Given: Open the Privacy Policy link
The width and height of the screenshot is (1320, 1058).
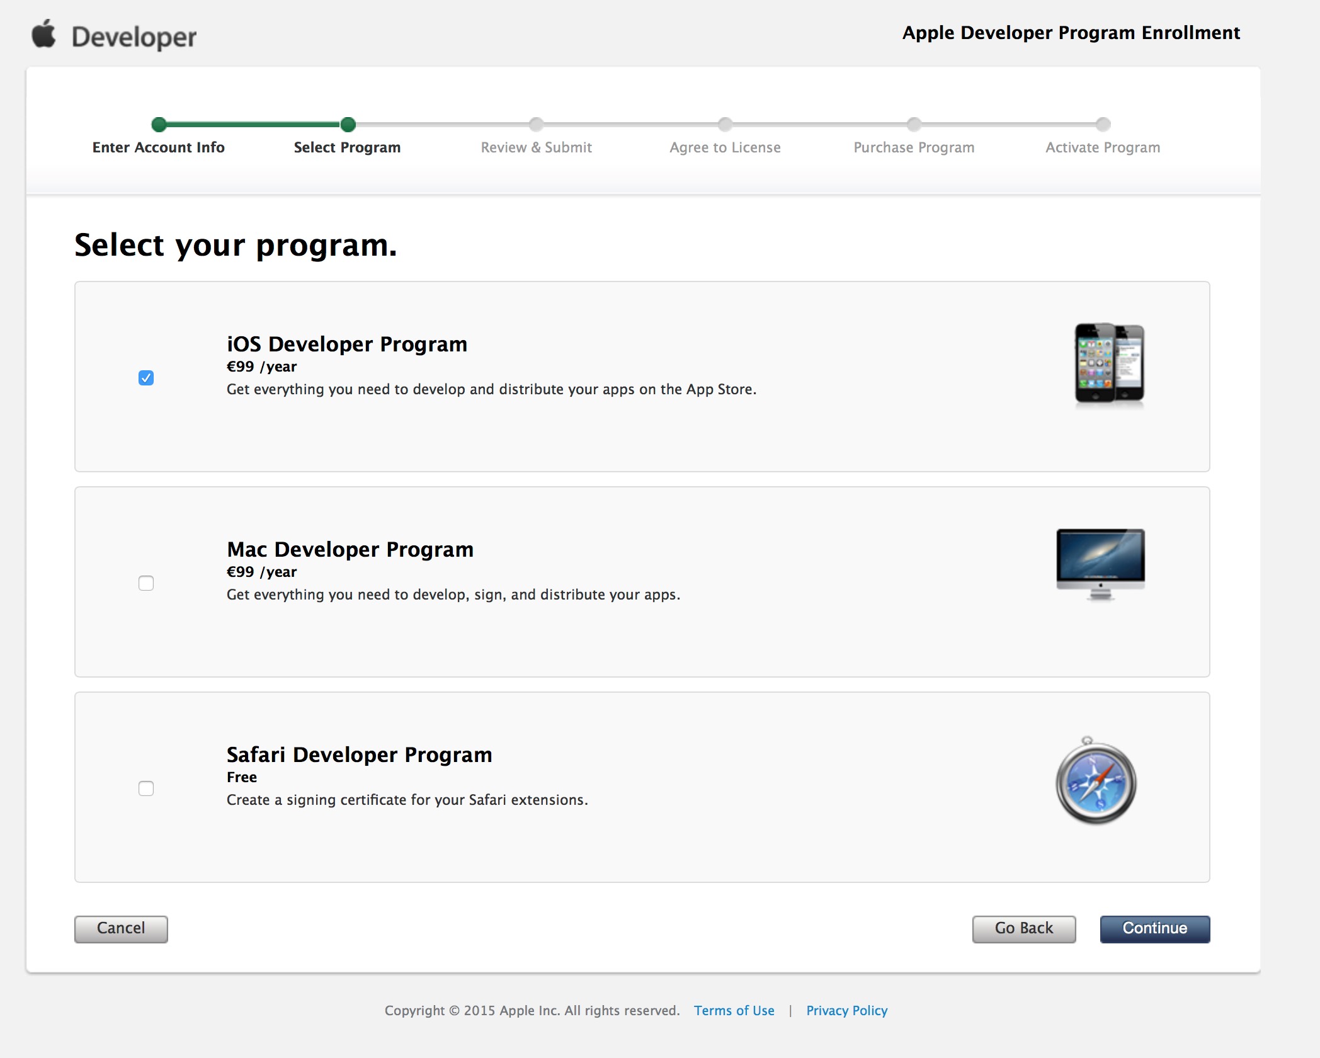Looking at the screenshot, I should click(x=847, y=1010).
